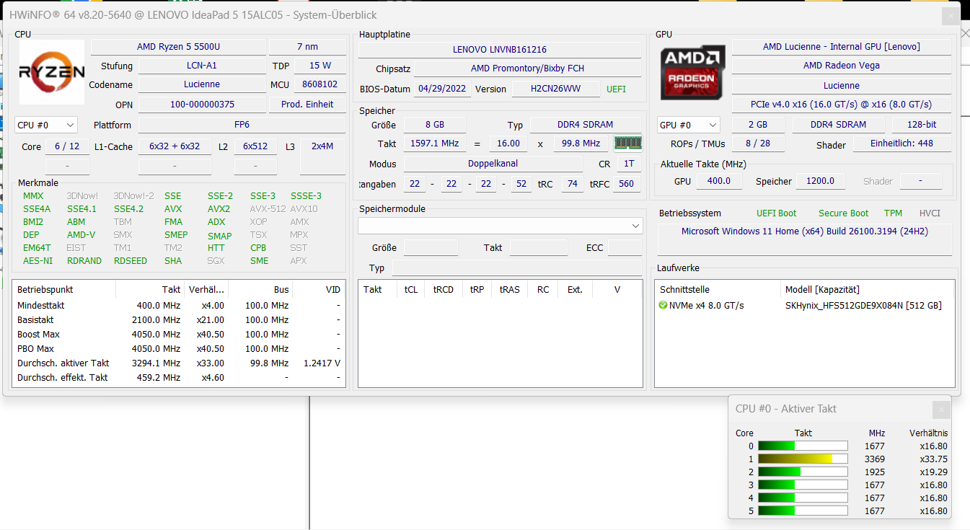Click the memory clock 1597.1 MHz field
This screenshot has width=970, height=530.
434,143
